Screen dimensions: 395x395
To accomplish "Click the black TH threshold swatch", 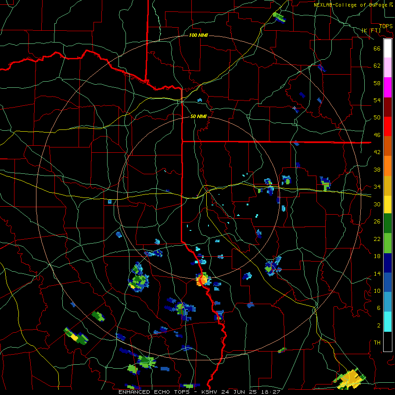I will (388, 341).
